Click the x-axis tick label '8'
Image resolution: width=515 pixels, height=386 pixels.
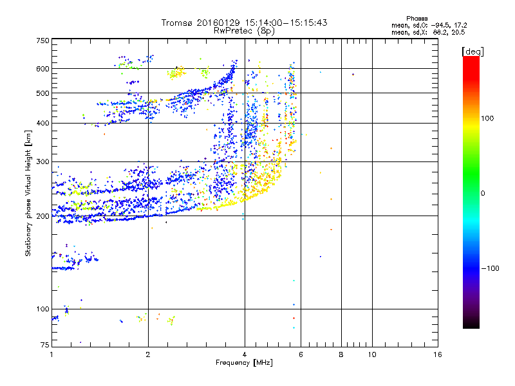[341, 354]
